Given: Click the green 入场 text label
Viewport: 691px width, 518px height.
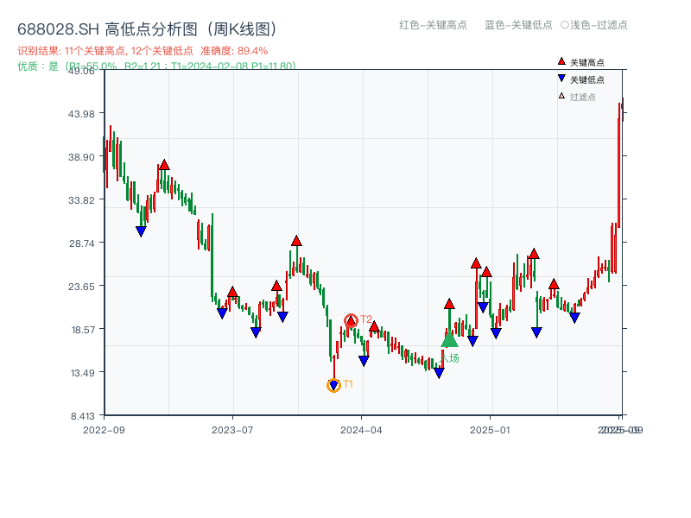Looking at the screenshot, I should [450, 358].
